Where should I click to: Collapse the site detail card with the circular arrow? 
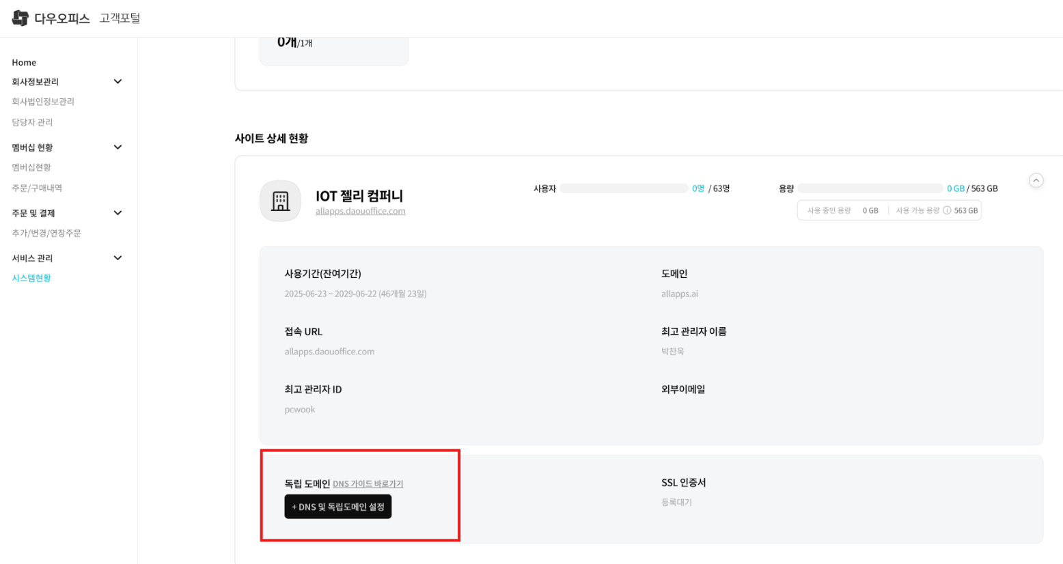pyautogui.click(x=1036, y=181)
